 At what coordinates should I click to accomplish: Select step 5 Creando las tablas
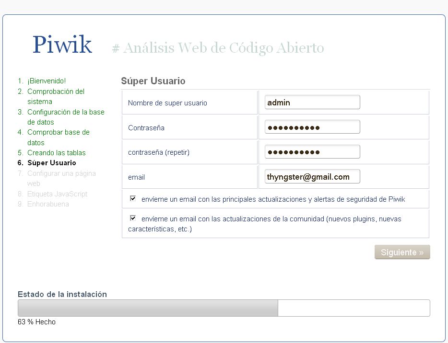[x=56, y=153]
